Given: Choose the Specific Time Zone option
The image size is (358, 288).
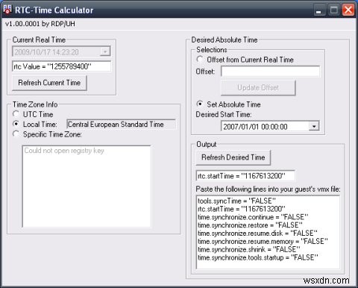Looking at the screenshot, I should pyautogui.click(x=16, y=134).
